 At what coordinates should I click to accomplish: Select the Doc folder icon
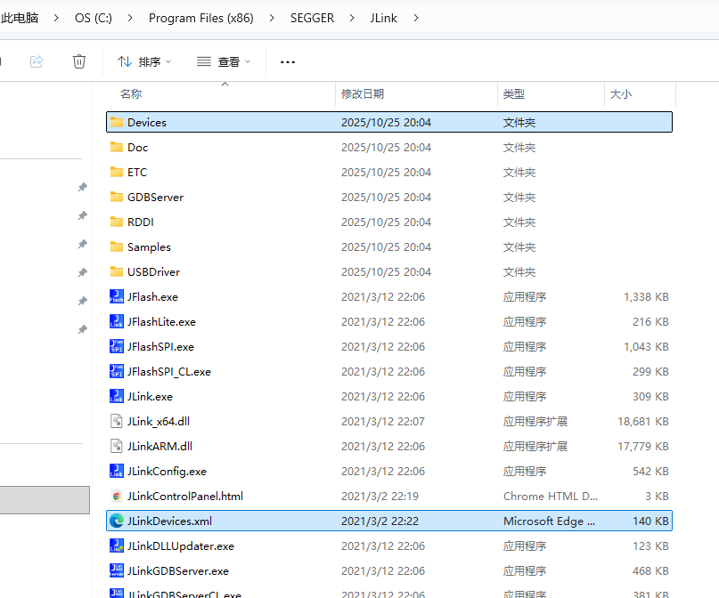click(117, 147)
